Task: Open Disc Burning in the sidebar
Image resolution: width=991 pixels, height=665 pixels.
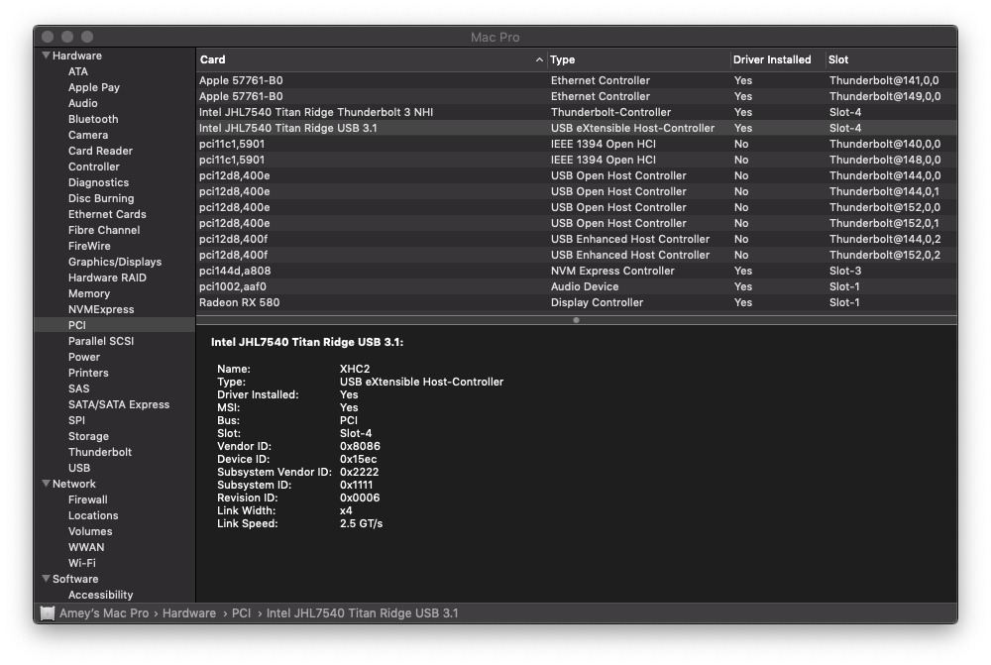Action: click(101, 198)
